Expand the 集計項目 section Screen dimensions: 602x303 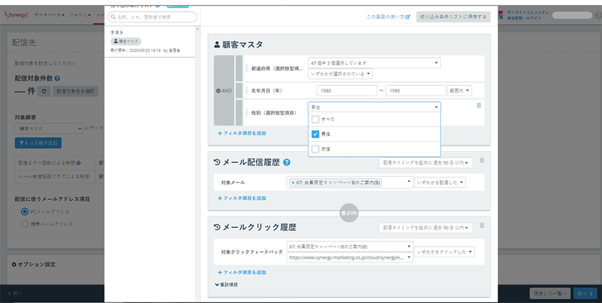click(227, 285)
